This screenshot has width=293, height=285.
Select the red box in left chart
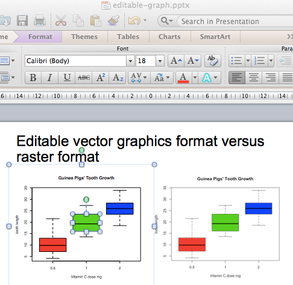[53, 245]
